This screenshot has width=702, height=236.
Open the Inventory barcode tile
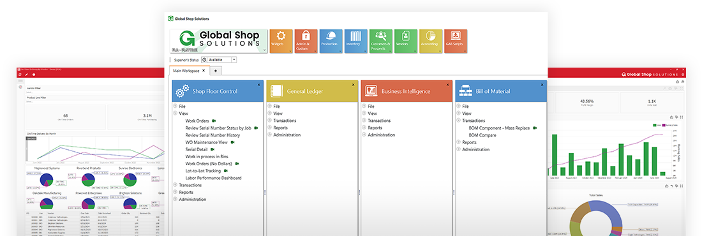pos(356,41)
